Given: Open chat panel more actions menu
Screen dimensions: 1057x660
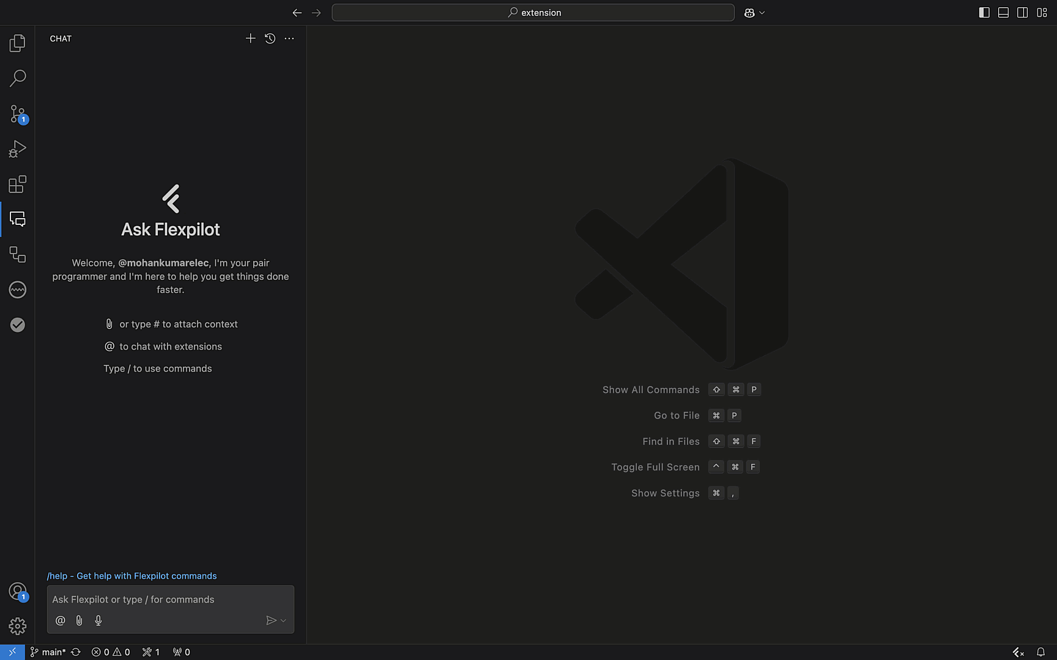Looking at the screenshot, I should click(289, 38).
